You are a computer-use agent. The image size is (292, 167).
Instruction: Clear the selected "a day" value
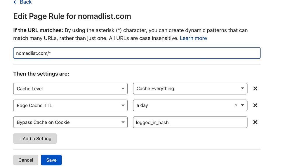tap(236, 105)
